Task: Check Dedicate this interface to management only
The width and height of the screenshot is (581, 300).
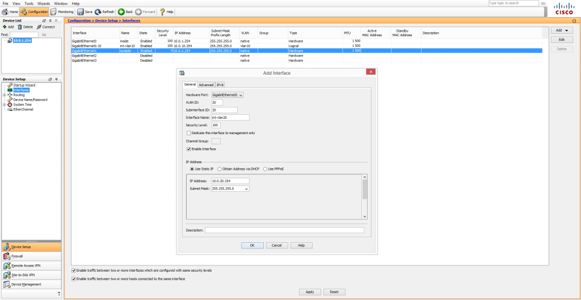Action: click(188, 133)
